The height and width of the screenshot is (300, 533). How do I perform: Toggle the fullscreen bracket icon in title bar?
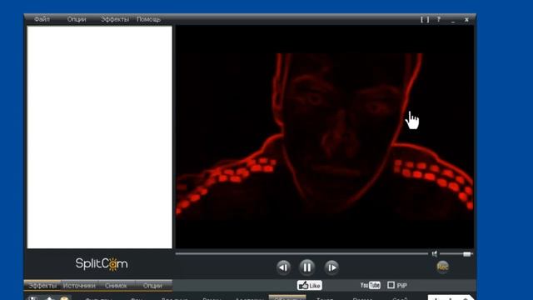(x=425, y=20)
